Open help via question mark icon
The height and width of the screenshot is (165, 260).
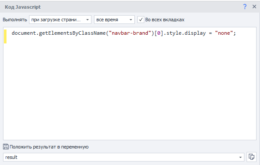pos(245,7)
